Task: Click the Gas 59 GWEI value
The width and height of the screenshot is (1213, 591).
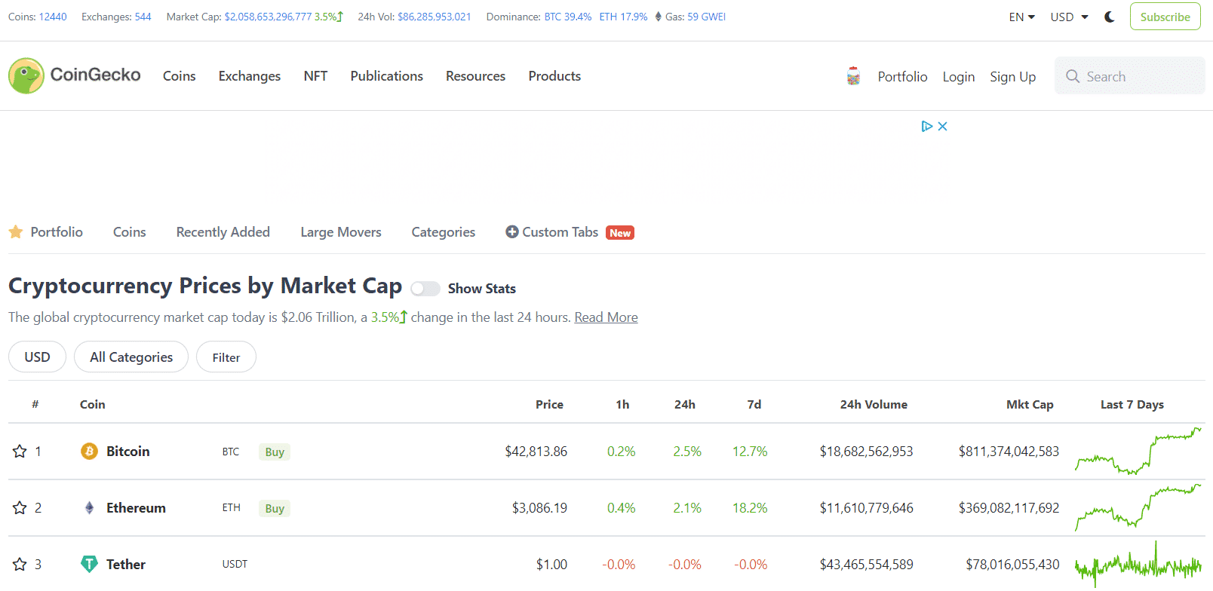Action: pyautogui.click(x=706, y=17)
